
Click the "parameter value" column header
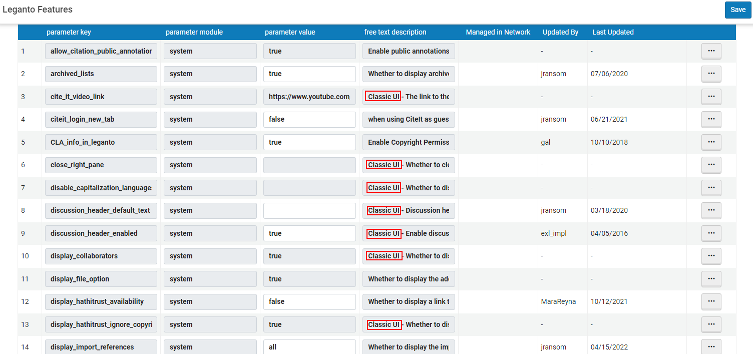(x=290, y=32)
